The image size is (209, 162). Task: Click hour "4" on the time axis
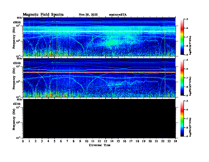coord(48,141)
